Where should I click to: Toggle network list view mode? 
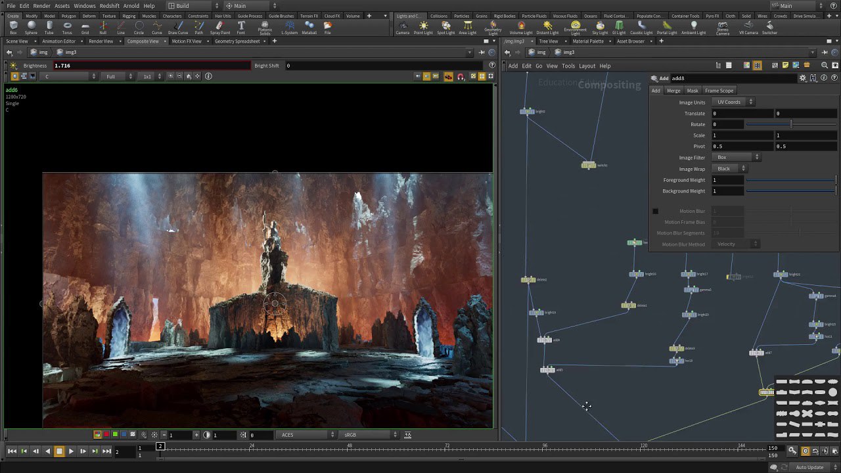[729, 66]
